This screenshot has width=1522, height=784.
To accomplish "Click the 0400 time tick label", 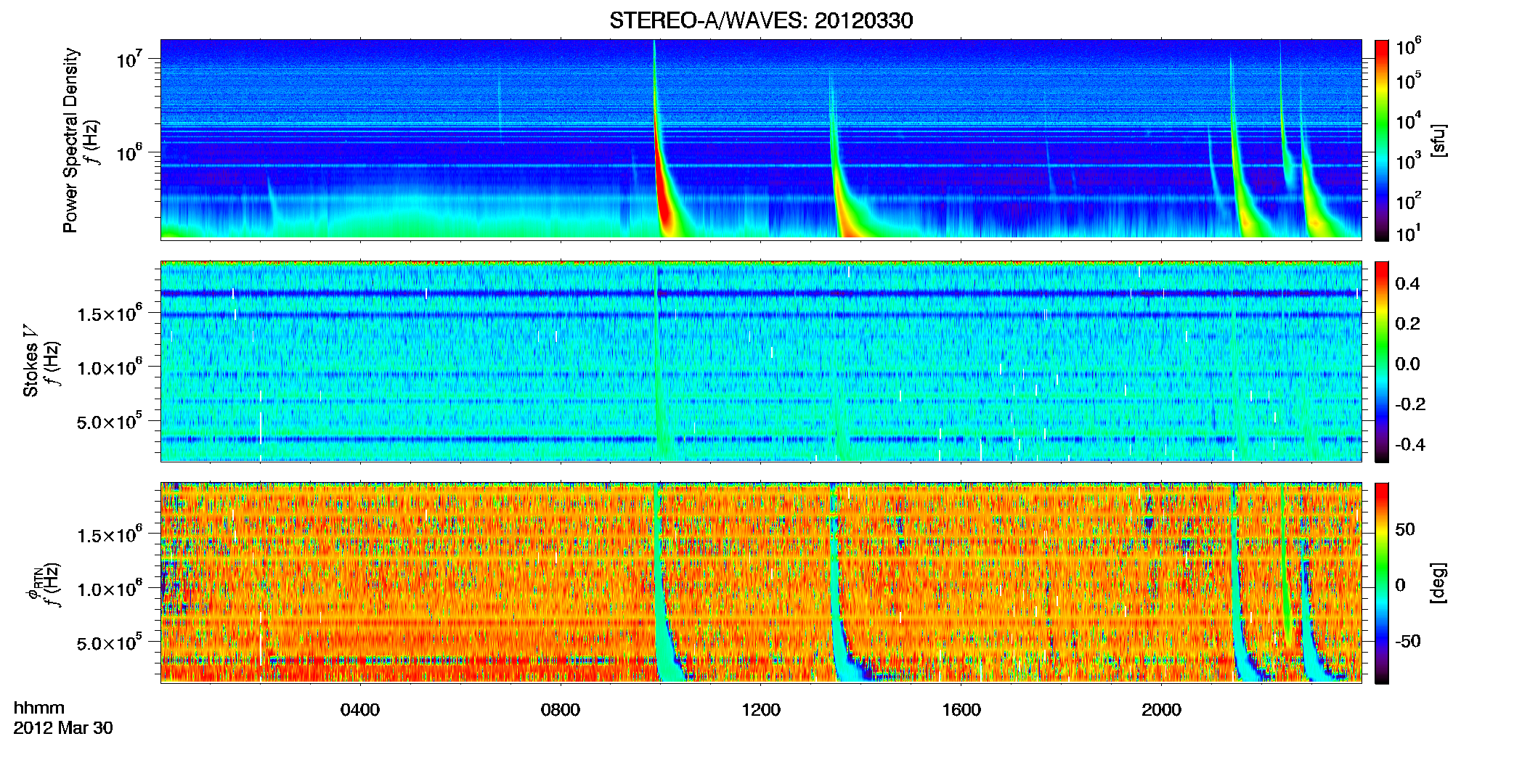I will (360, 709).
